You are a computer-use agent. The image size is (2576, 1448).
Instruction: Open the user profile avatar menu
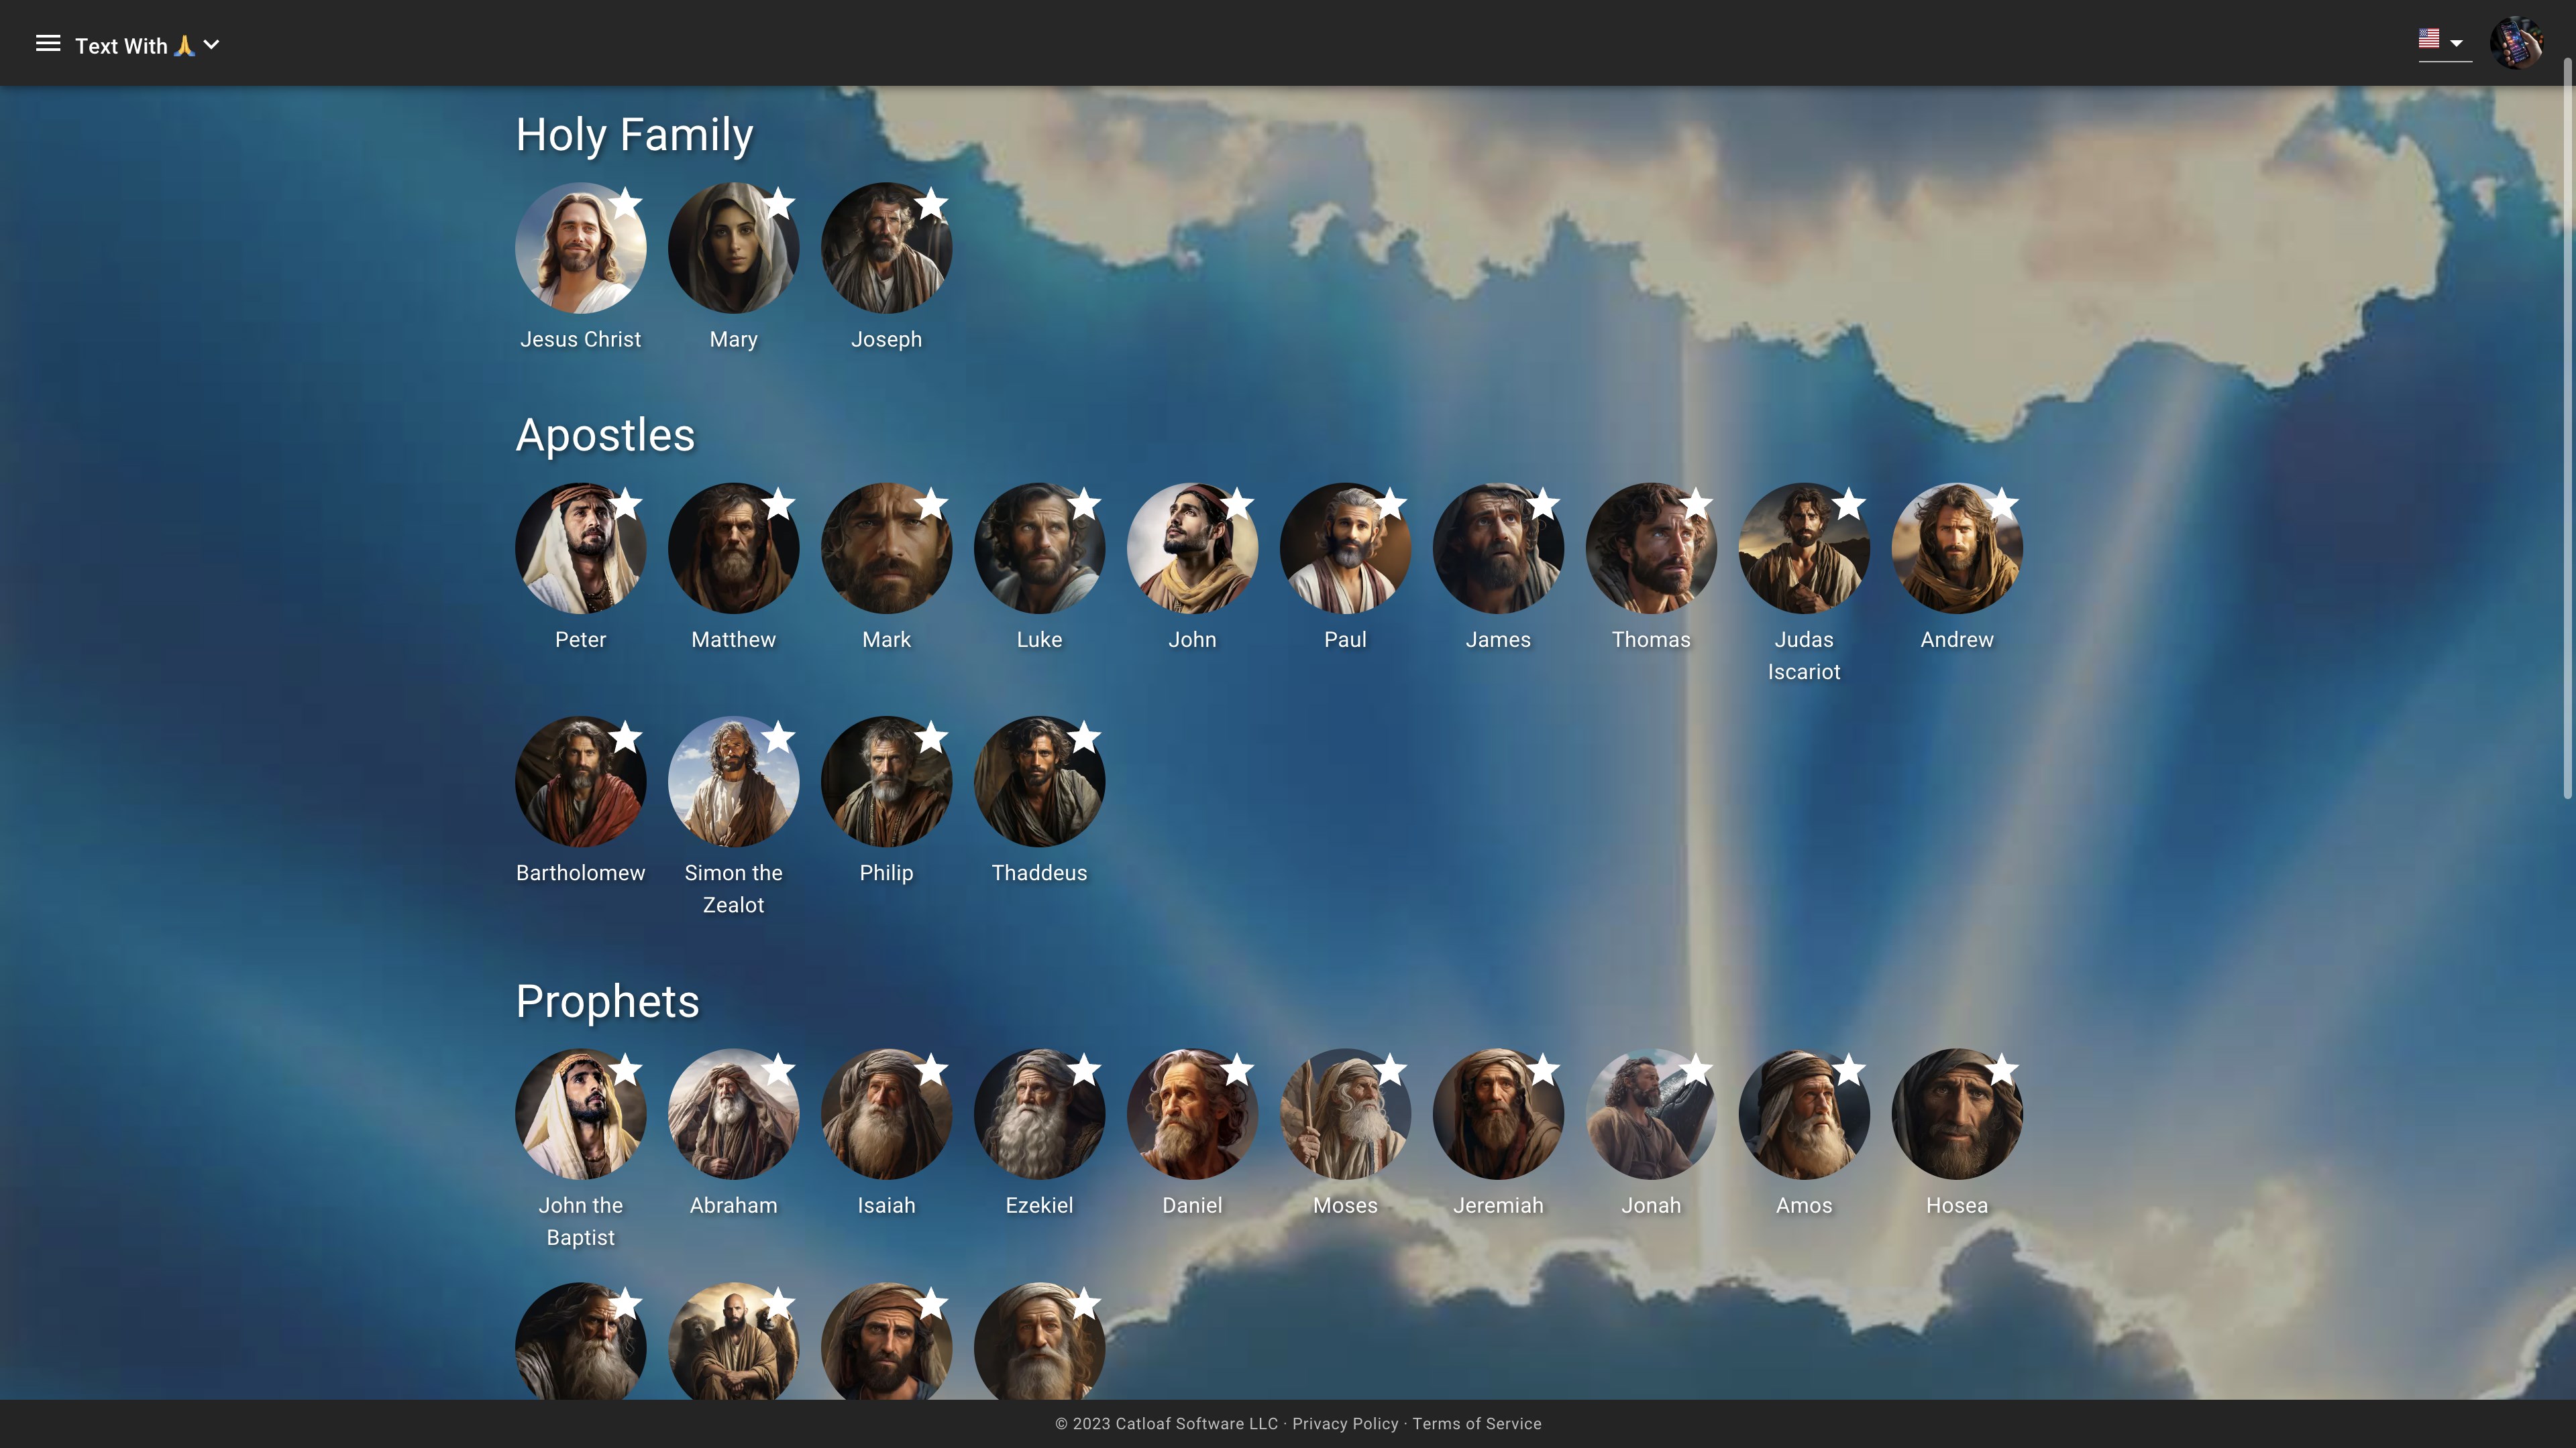(x=2516, y=43)
